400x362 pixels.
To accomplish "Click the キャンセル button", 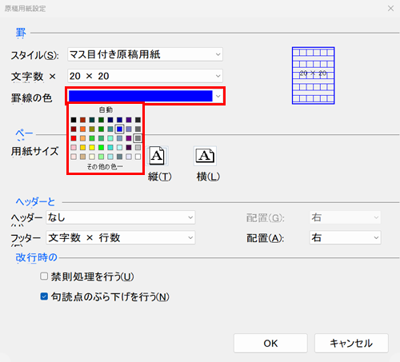I will pyautogui.click(x=351, y=344).
